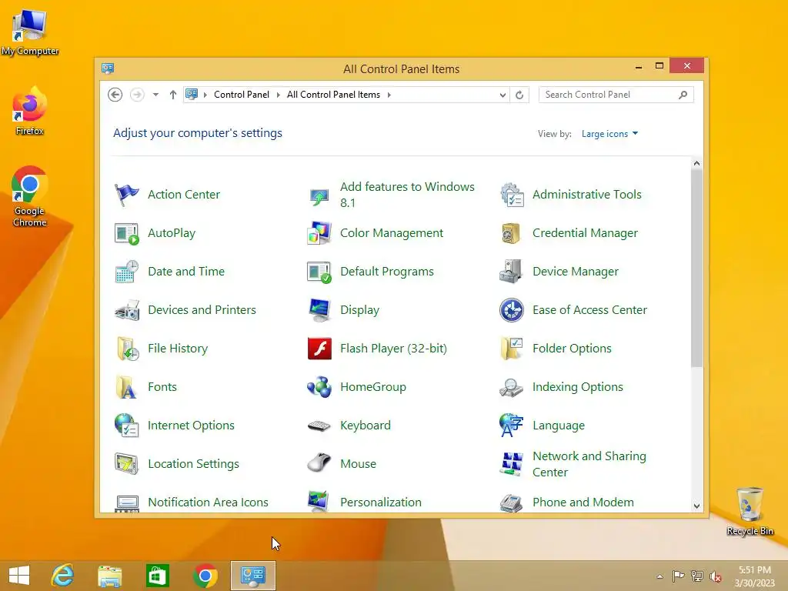Viewport: 788px width, 591px height.
Task: Refresh the Control Panel view
Action: pyautogui.click(x=519, y=95)
